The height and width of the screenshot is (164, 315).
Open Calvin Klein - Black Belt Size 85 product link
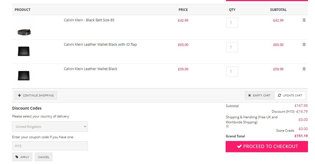tap(89, 20)
